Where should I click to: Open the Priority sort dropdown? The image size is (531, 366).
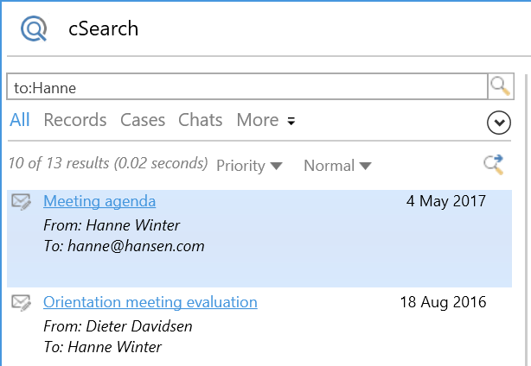pyautogui.click(x=249, y=165)
